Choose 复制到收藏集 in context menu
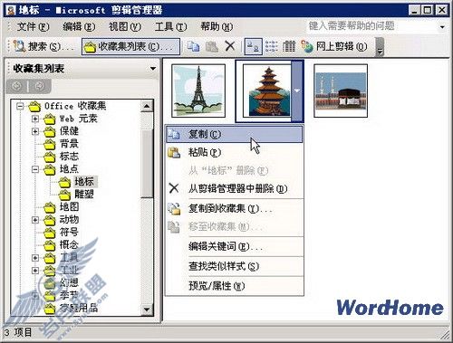The image size is (453, 343). click(235, 208)
